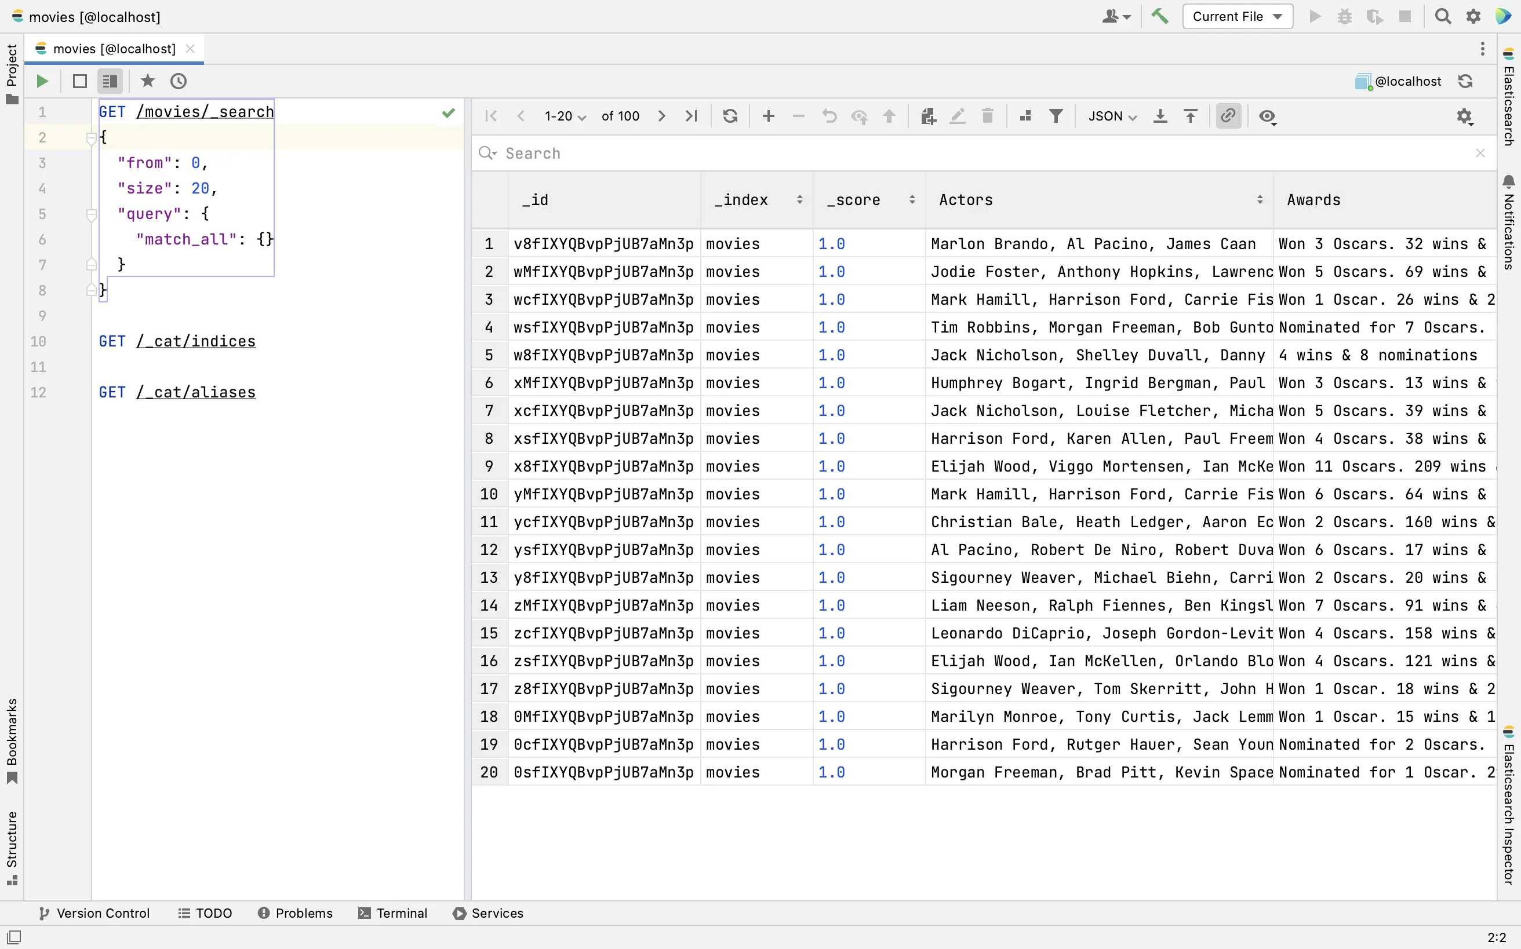This screenshot has height=949, width=1521.
Task: Click the /movies/_search request link
Action: tap(205, 112)
